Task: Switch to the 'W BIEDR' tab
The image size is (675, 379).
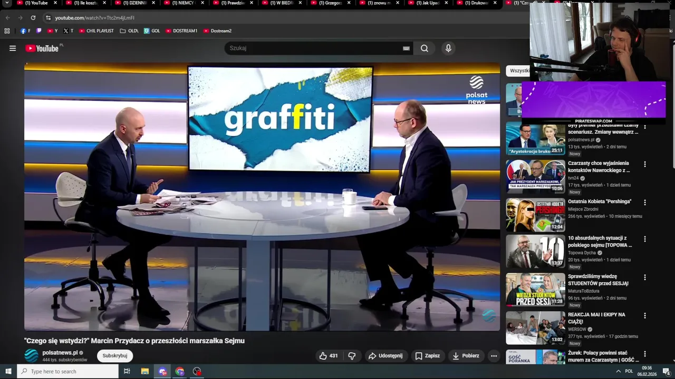Action: (281, 3)
